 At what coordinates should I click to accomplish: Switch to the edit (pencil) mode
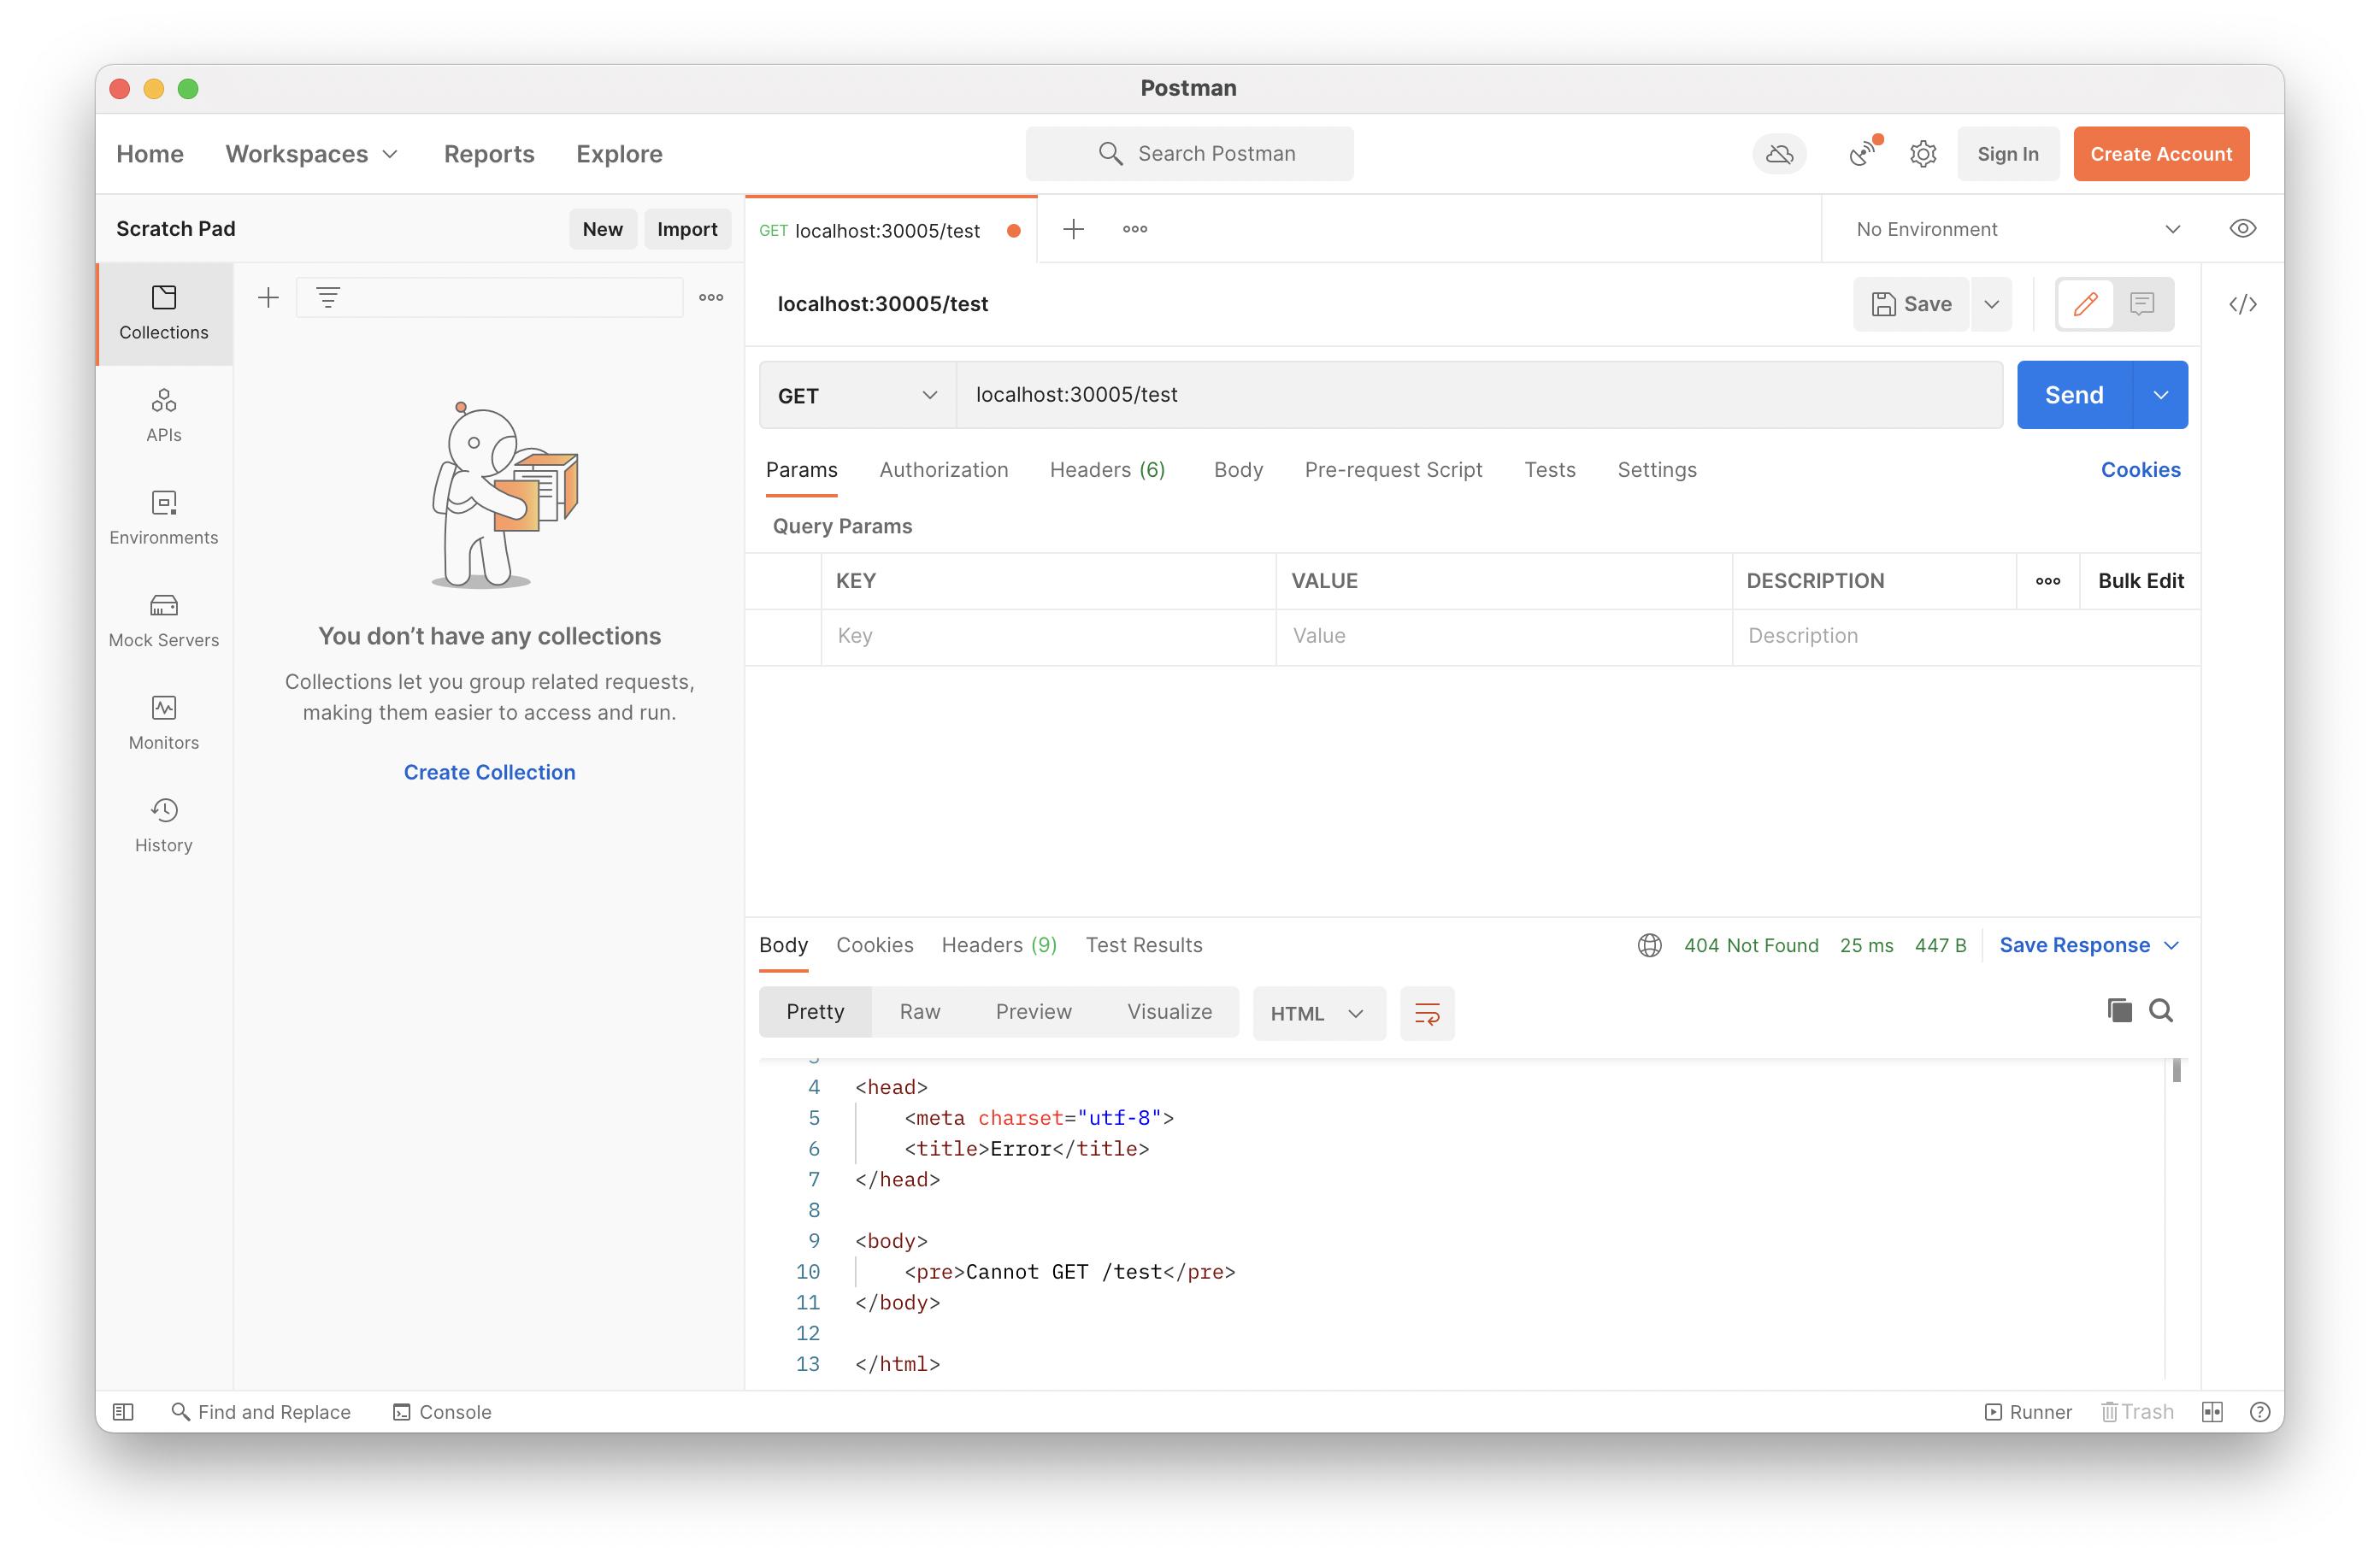point(2085,304)
